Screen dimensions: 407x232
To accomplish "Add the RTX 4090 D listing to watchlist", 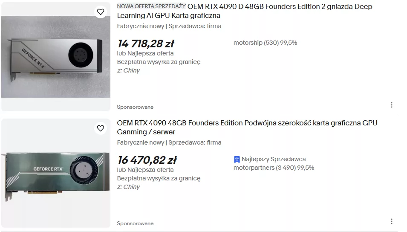I will [101, 12].
